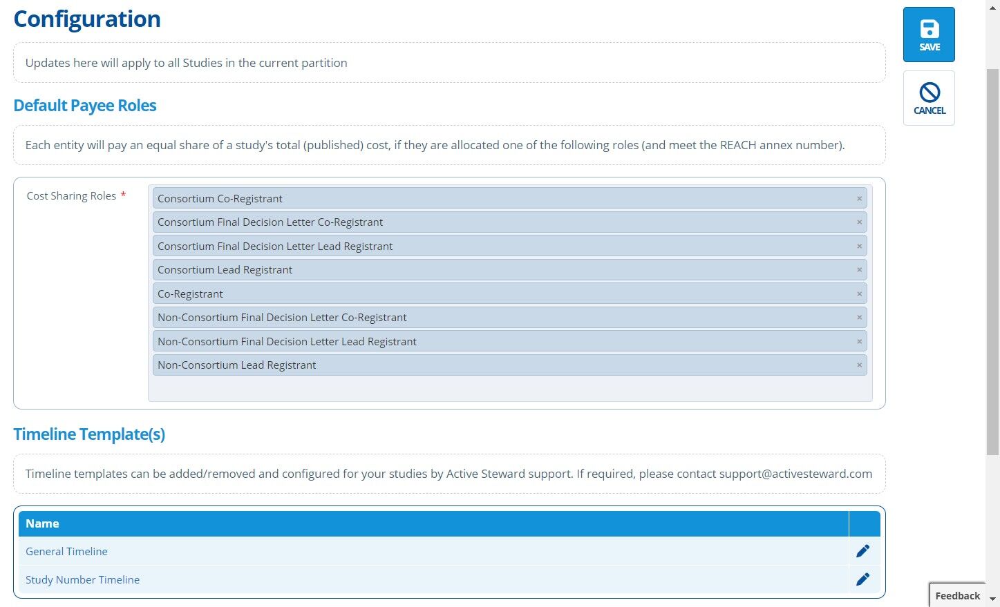Open the Feedback panel
Viewport: 1000px width, 607px height.
(957, 595)
